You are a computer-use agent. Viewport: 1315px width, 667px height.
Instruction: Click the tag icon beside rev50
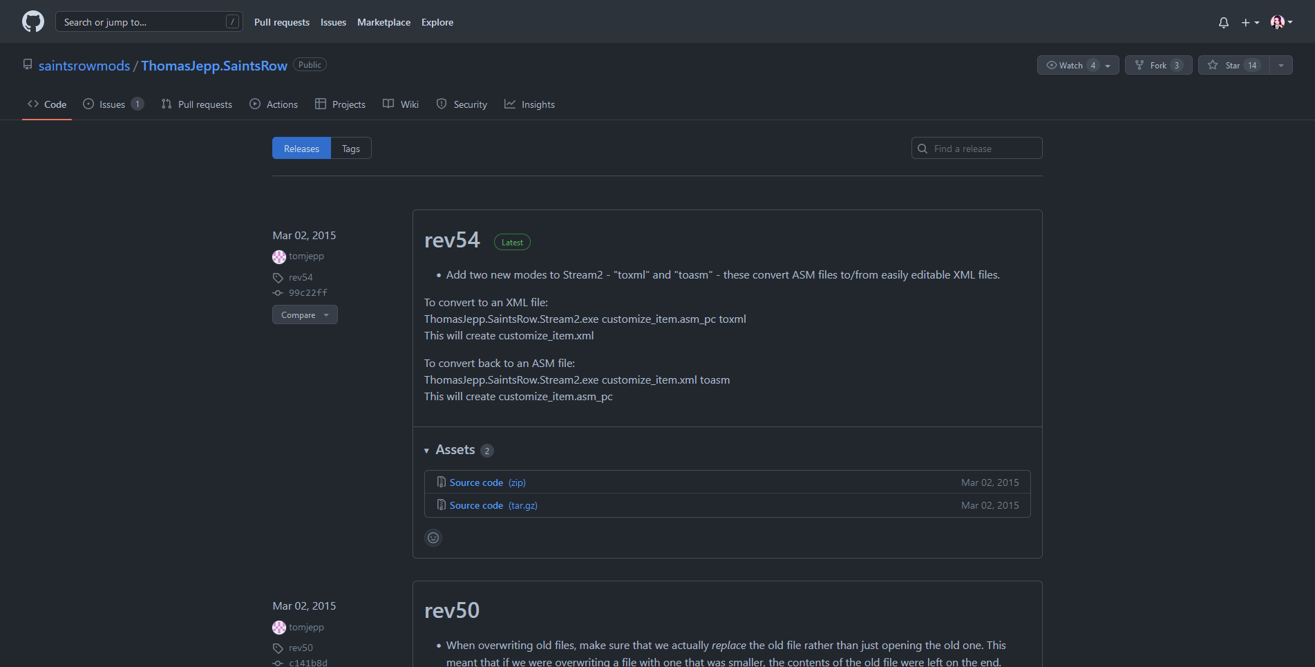(278, 648)
